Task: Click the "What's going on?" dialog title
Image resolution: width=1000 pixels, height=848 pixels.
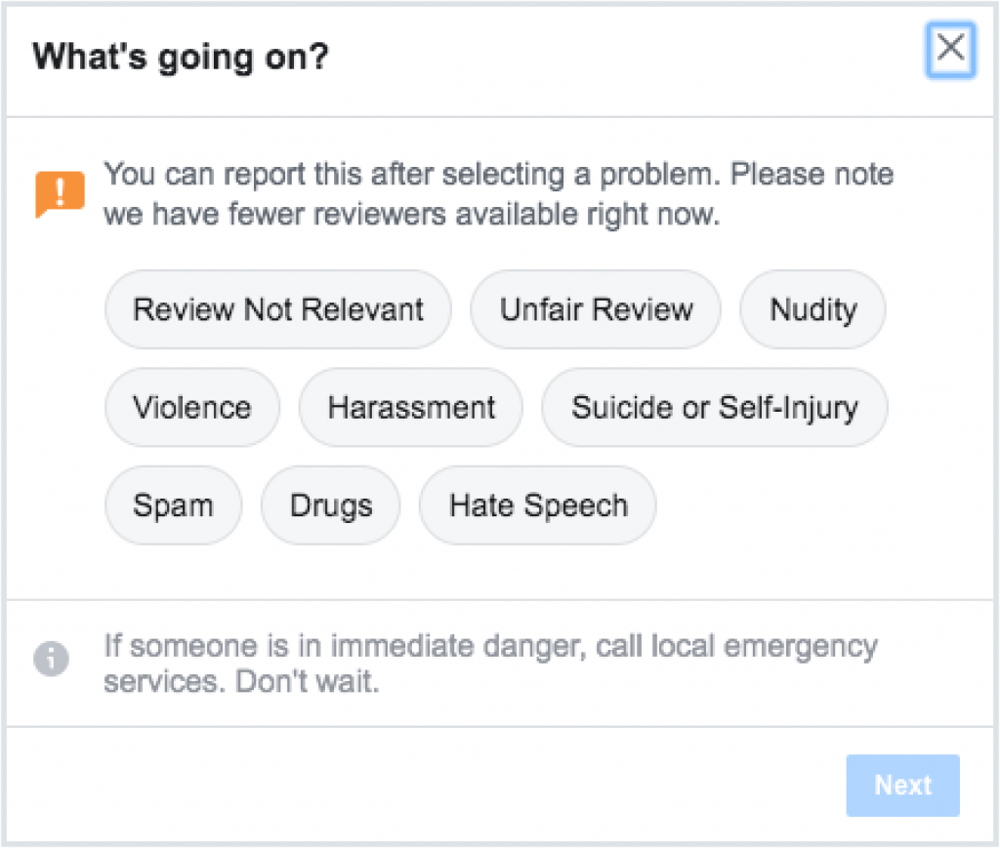Action: pos(181,58)
